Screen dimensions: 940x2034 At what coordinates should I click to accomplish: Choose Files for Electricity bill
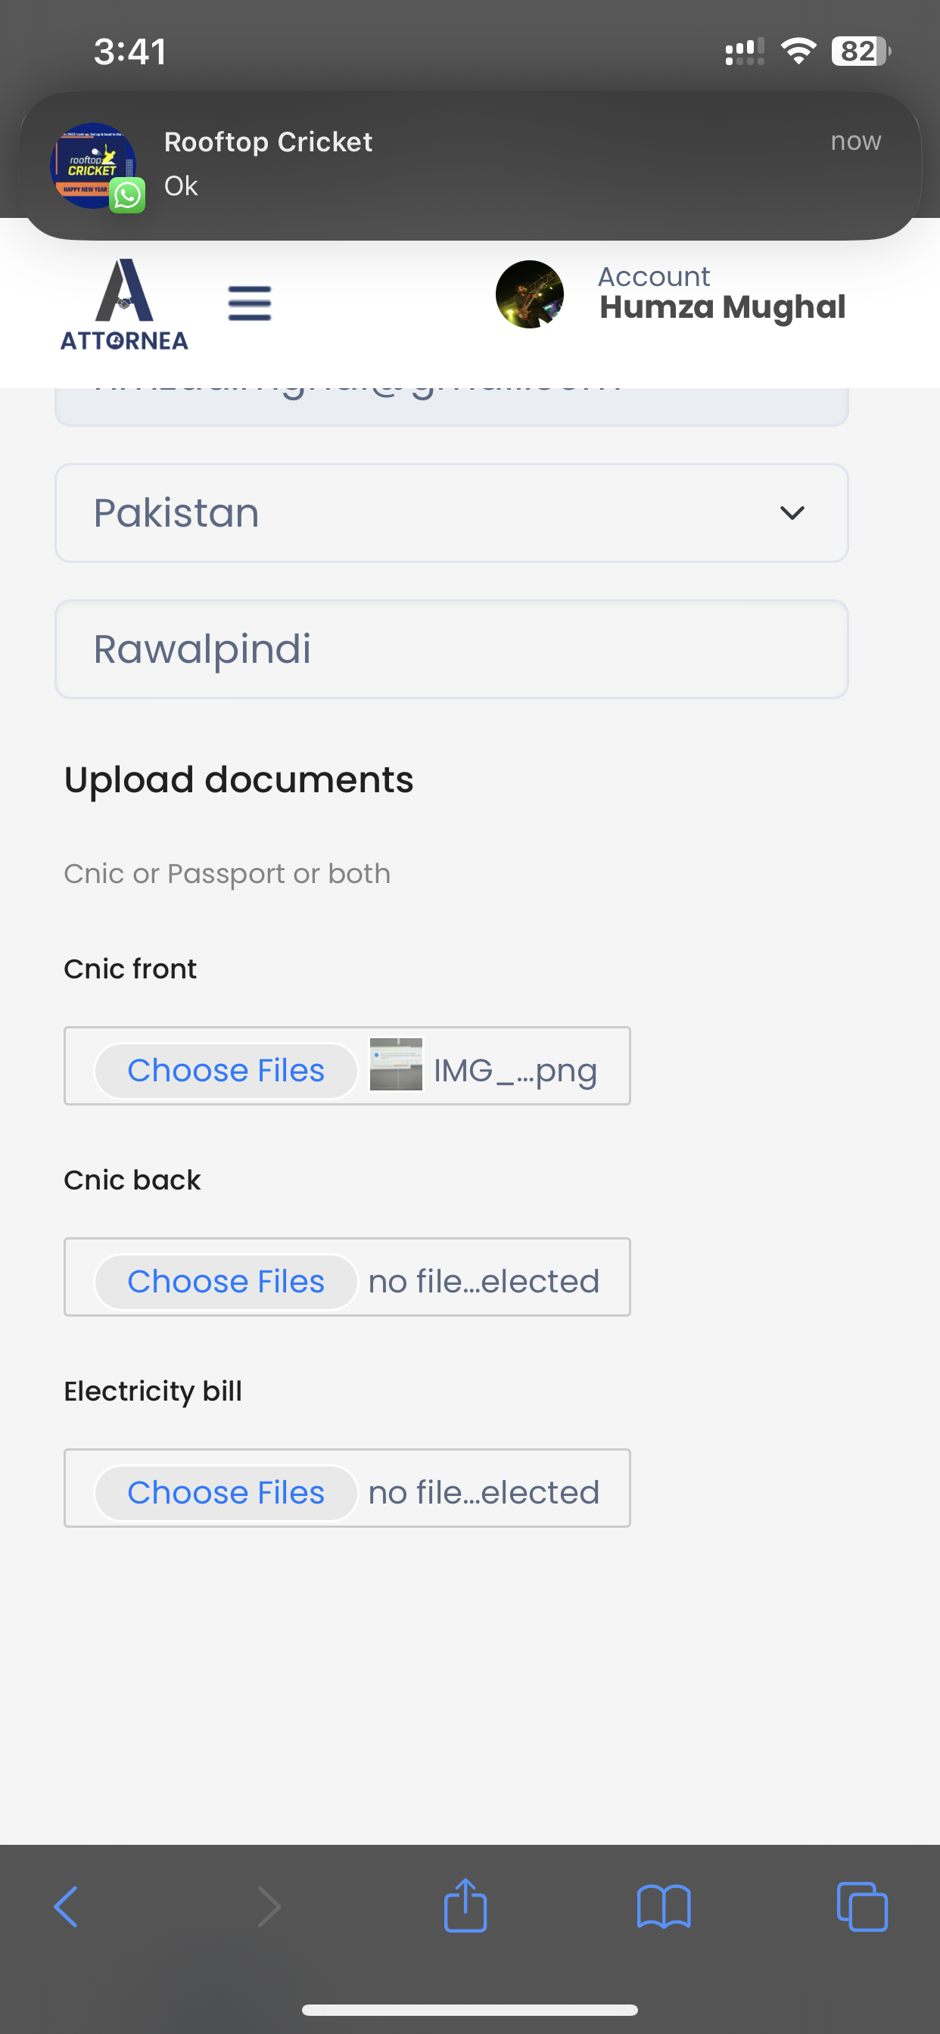[226, 1492]
